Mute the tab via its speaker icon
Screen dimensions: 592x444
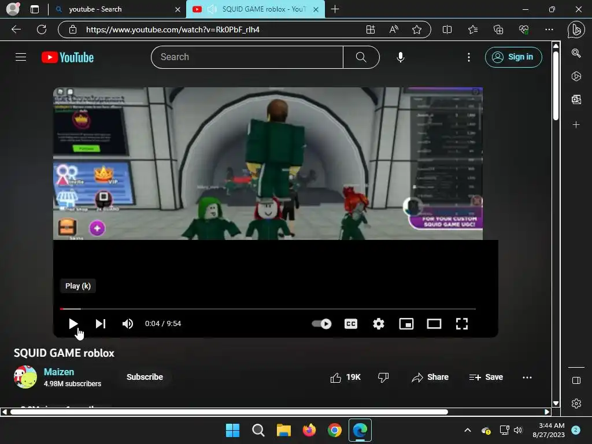coord(212,9)
